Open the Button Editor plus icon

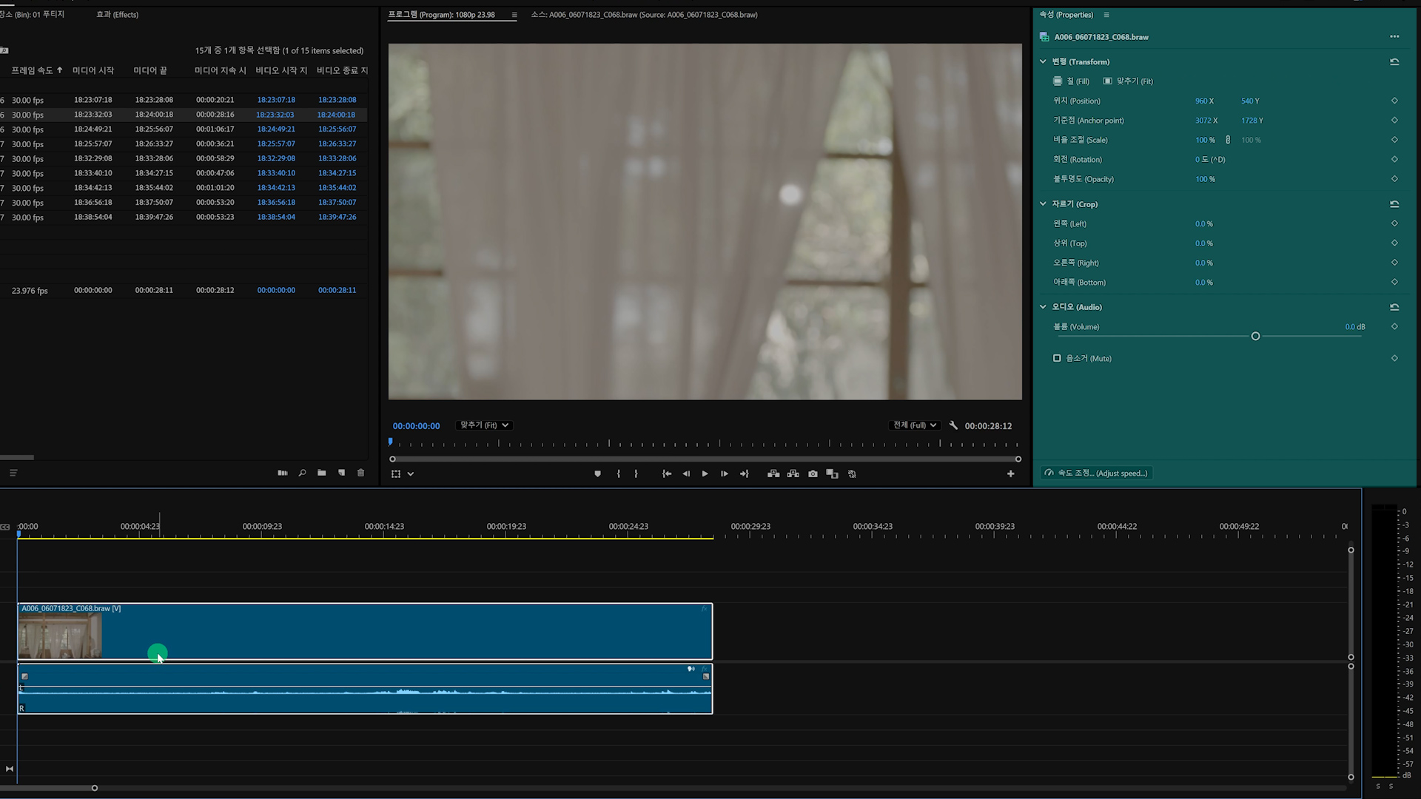(1010, 473)
